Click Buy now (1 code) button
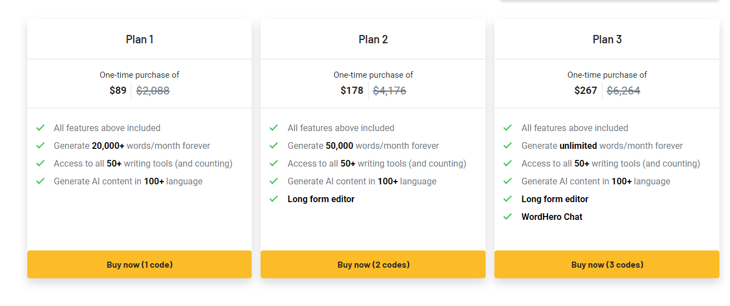 tap(139, 264)
